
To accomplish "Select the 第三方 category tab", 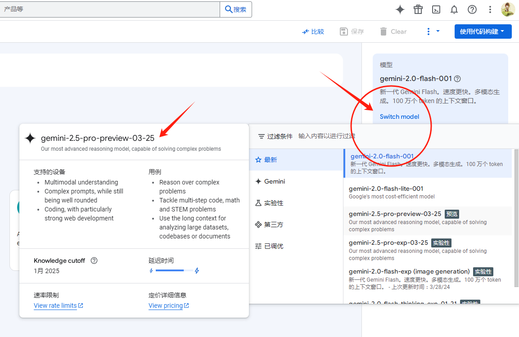I will 296,225.
